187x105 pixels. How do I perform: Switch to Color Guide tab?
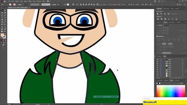click(x=160, y=80)
